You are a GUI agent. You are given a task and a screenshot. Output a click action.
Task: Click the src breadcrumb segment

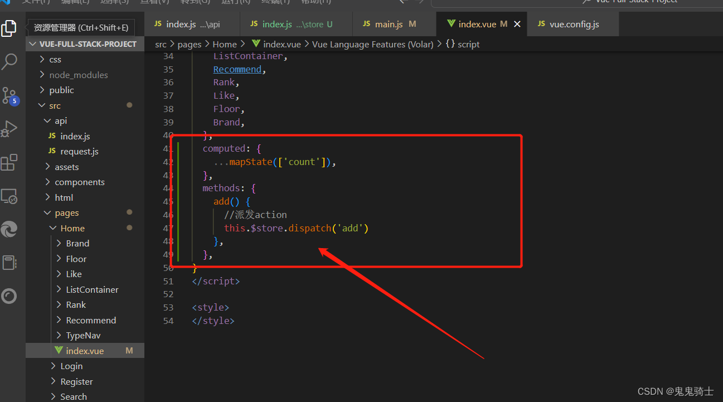(x=161, y=44)
